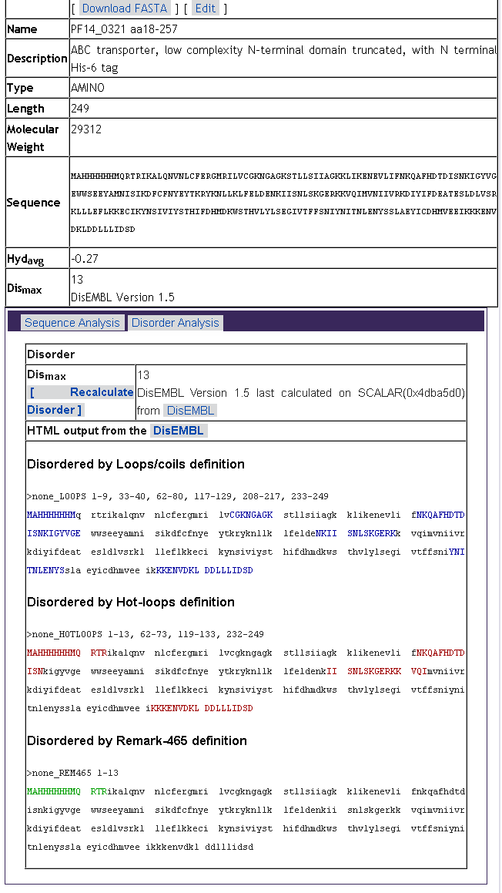The image size is (502, 893).
Task: Open the Download FASTA link
Action: click(x=125, y=8)
